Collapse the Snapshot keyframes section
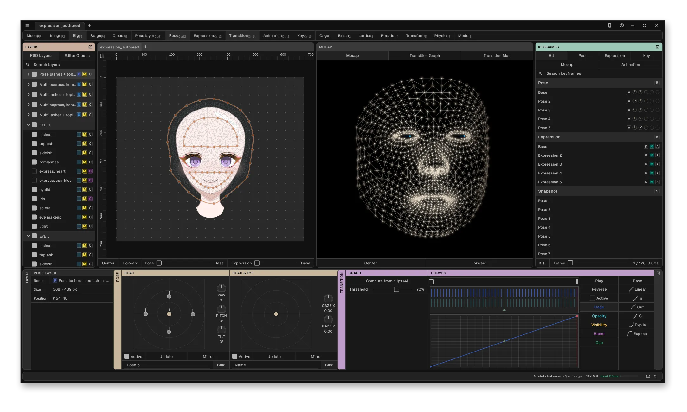The image size is (687, 412). 599,191
